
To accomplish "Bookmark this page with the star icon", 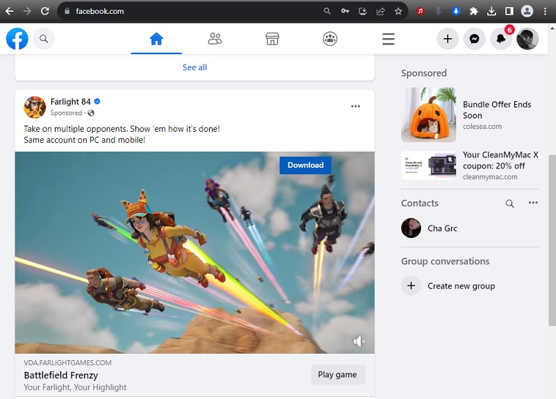I will point(398,11).
